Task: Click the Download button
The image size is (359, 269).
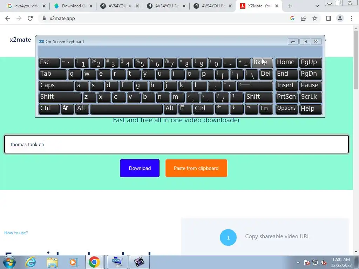Action: tap(140, 168)
